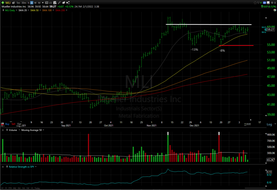This screenshot has width=277, height=190.
Task: Click the eraser icon in toolbar
Action: 64,2
